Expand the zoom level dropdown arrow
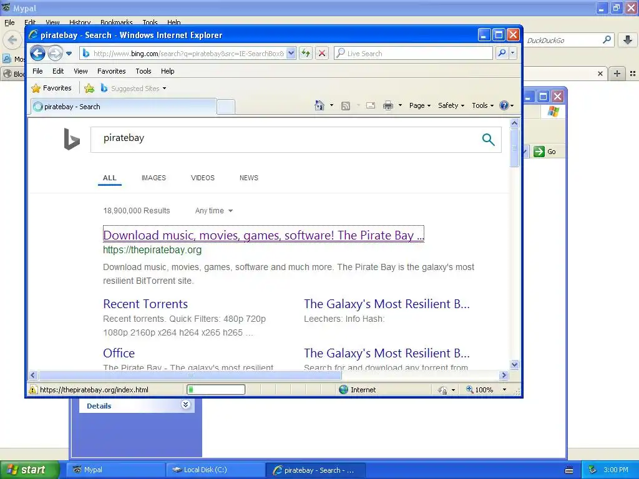The height and width of the screenshot is (479, 639). tap(504, 390)
